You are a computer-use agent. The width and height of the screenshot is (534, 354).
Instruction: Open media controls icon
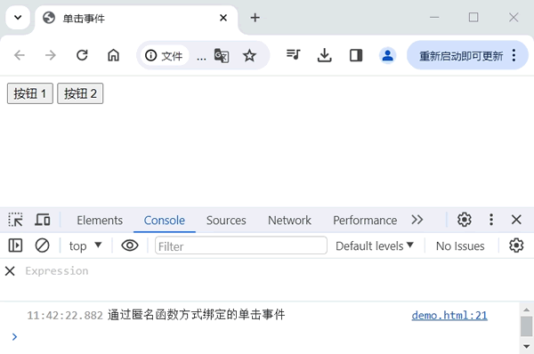tap(293, 55)
